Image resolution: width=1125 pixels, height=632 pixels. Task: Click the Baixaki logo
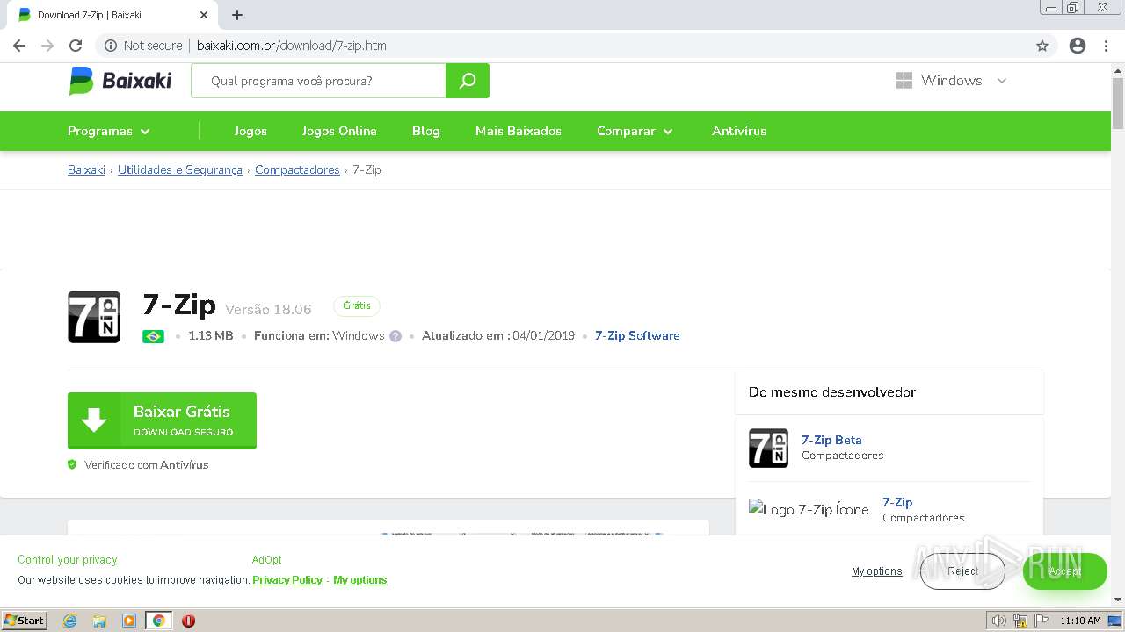pyautogui.click(x=120, y=81)
